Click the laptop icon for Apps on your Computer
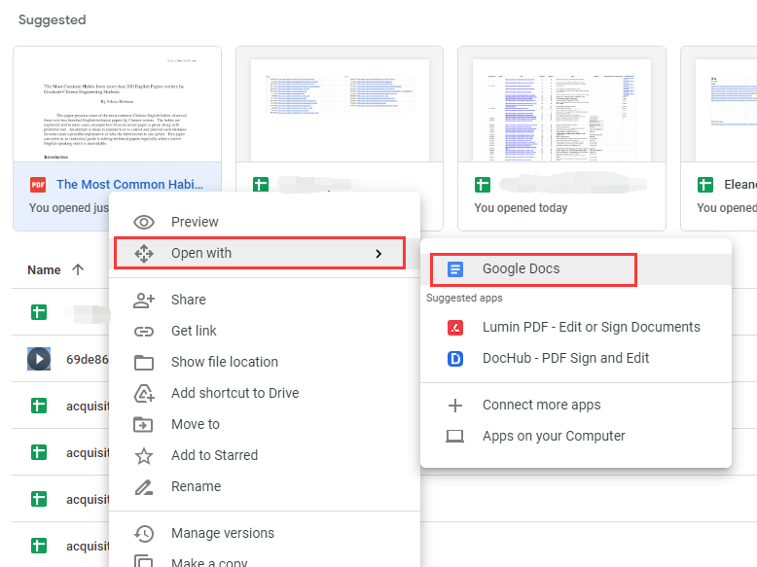This screenshot has height=567, width=757. 454,437
